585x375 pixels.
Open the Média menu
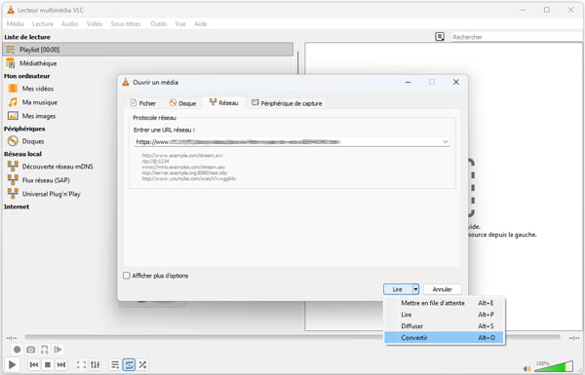(16, 23)
